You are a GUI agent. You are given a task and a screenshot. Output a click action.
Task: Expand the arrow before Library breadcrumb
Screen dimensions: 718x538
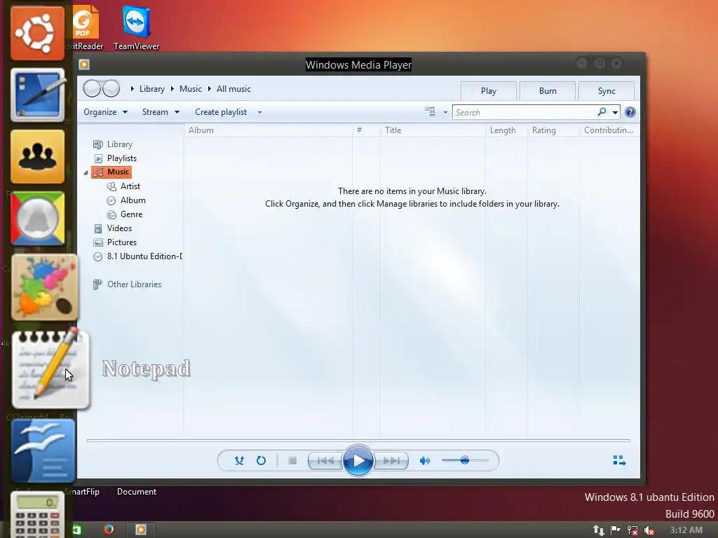coord(133,89)
